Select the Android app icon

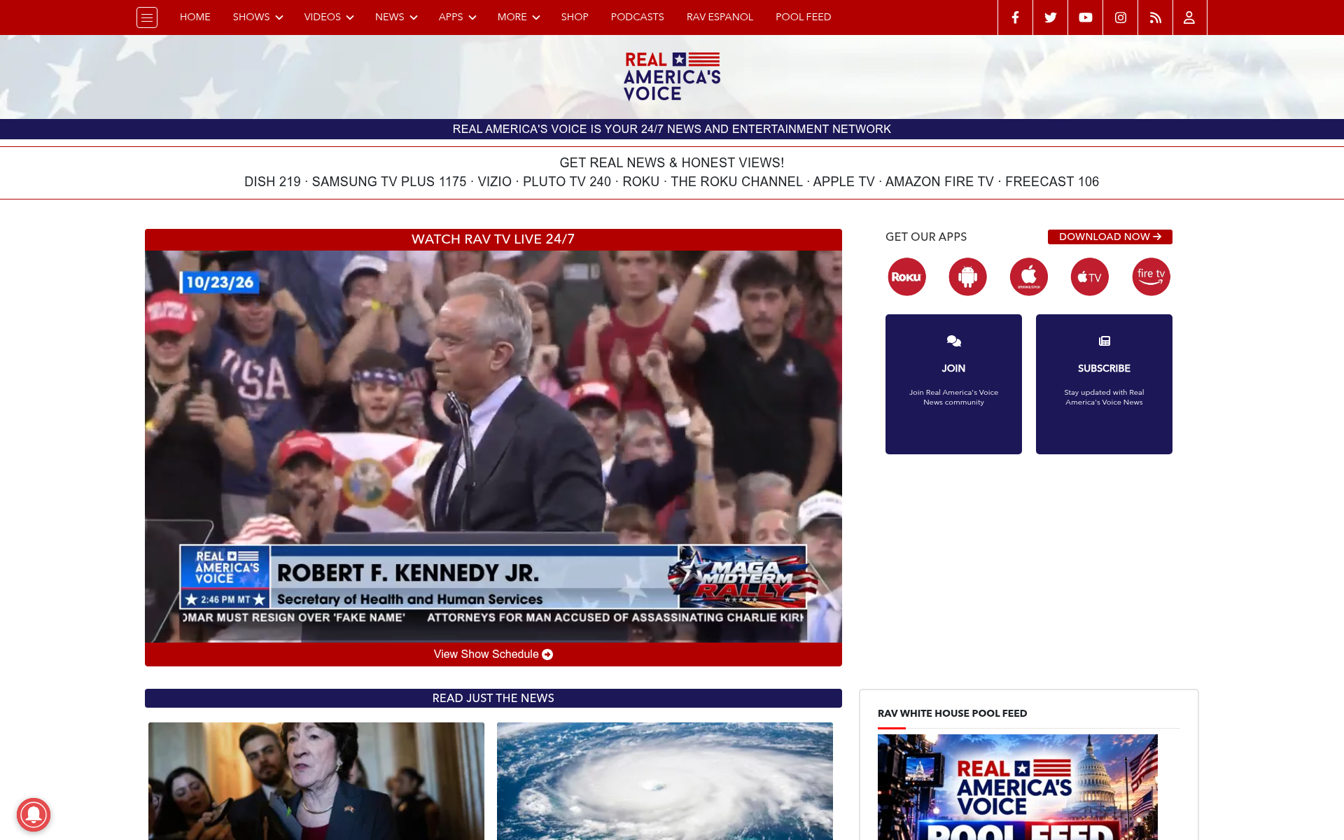tap(967, 276)
